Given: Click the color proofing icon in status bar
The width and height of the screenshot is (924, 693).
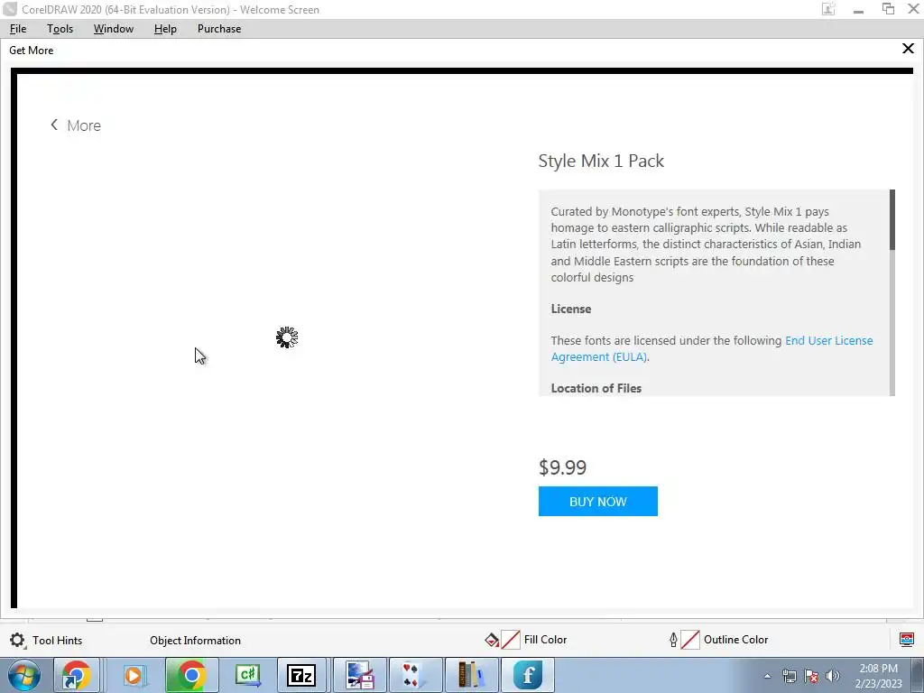Looking at the screenshot, I should pos(906,640).
